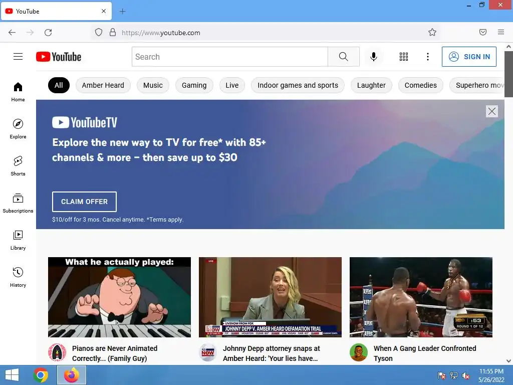Open History in sidebar
This screenshot has width=513, height=385.
point(18,277)
